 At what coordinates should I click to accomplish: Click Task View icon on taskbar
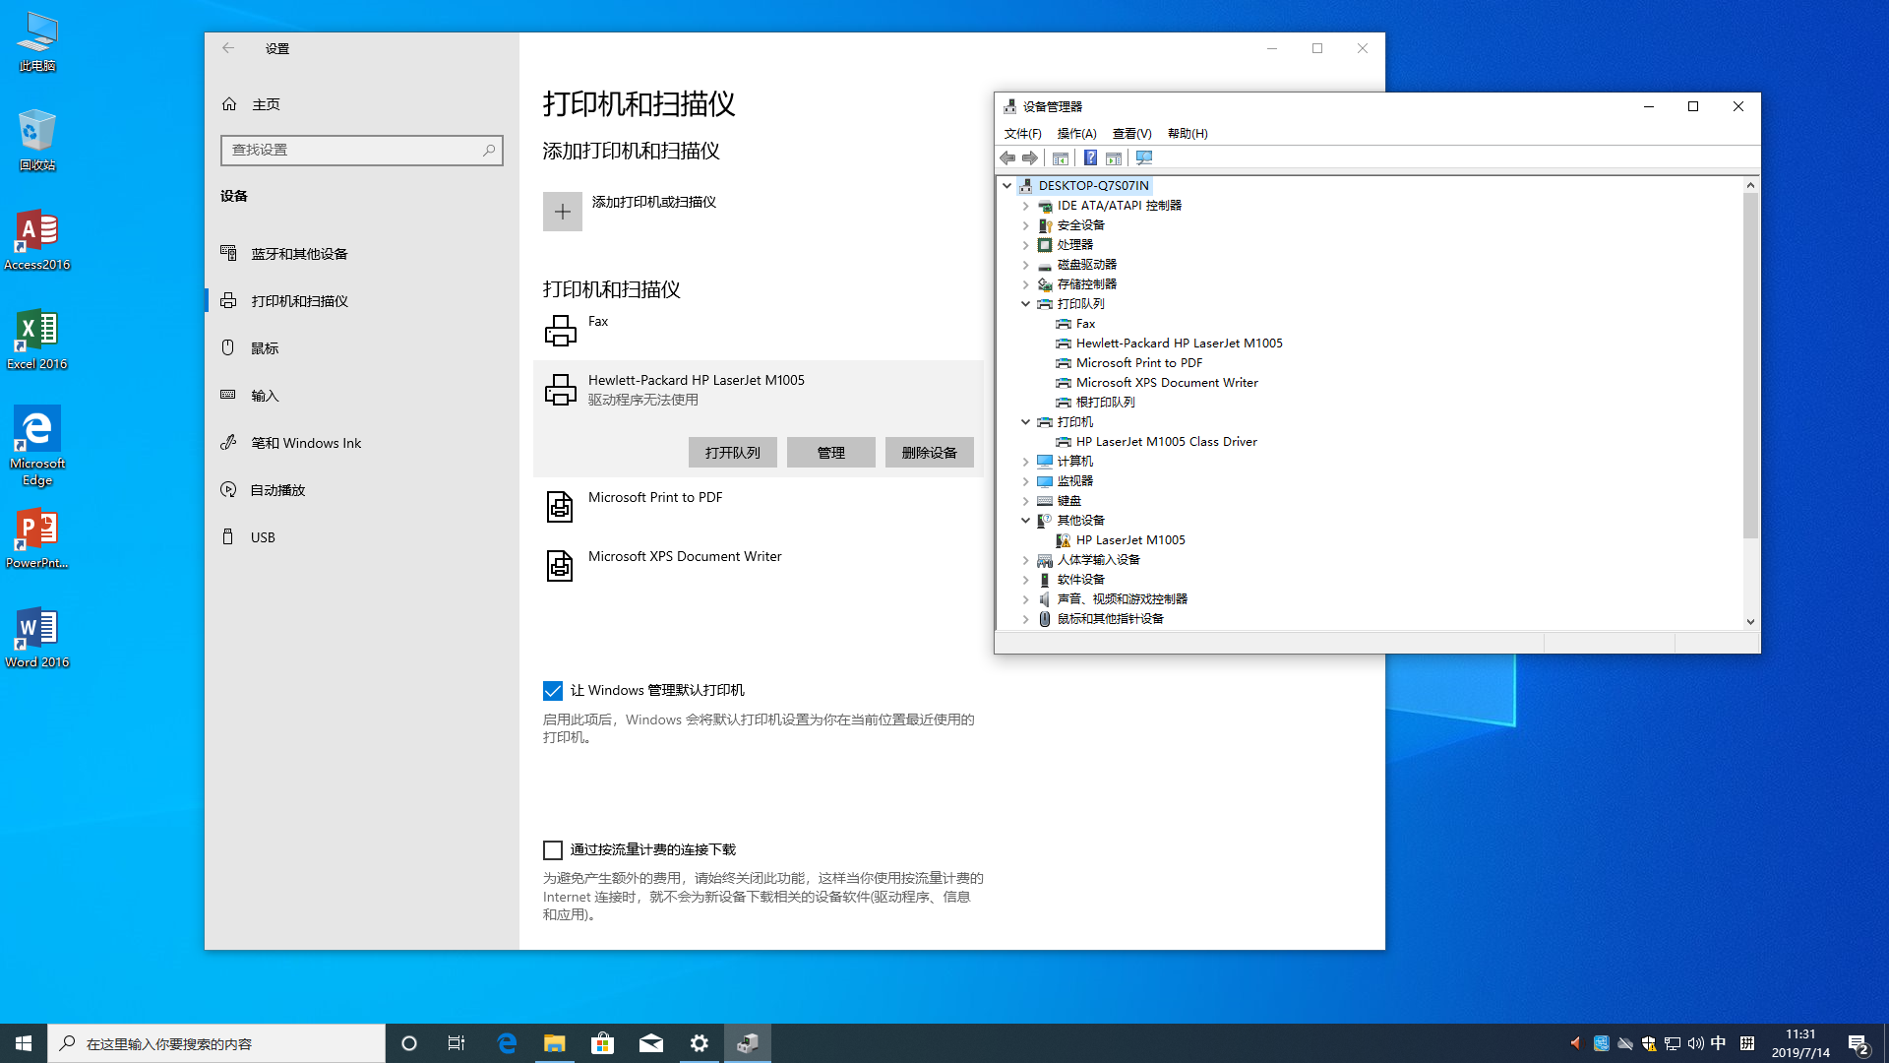(457, 1043)
